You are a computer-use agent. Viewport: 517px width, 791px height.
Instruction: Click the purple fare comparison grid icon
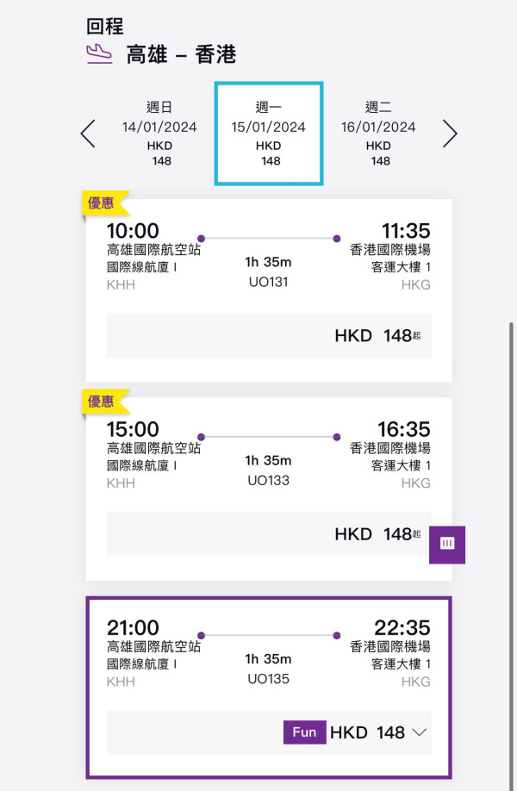[x=447, y=545]
